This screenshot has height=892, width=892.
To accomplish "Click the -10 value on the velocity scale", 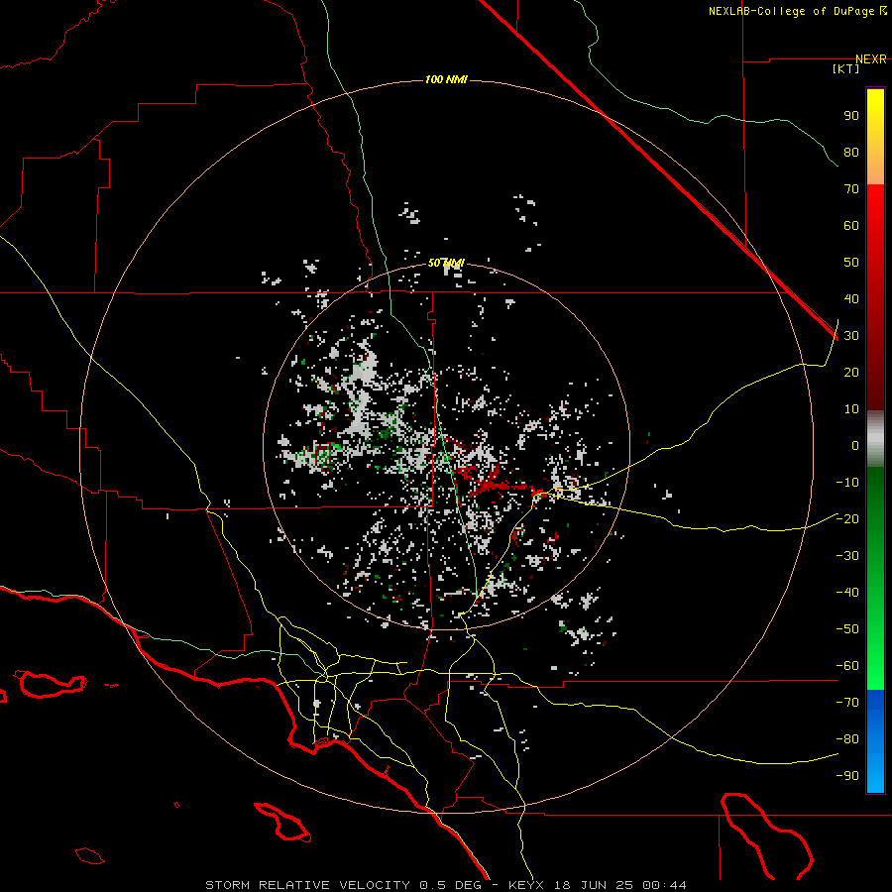I will coord(847,483).
